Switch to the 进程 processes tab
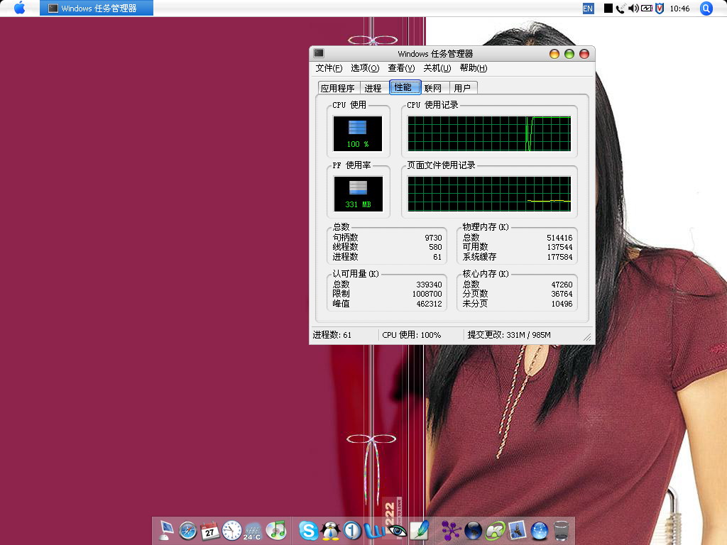Screen dimensions: 727x545 tap(373, 88)
